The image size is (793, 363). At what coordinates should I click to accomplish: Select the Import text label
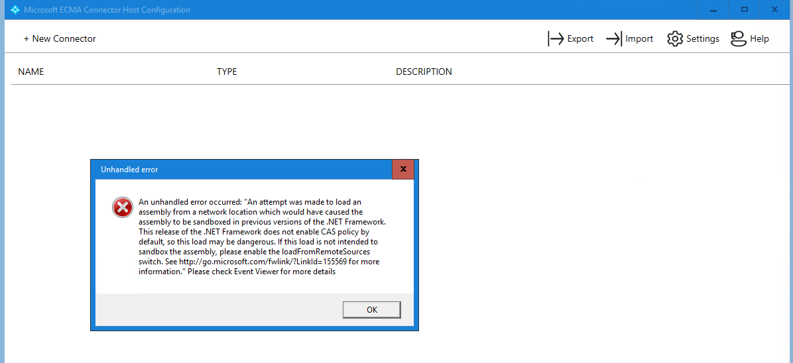tap(639, 39)
